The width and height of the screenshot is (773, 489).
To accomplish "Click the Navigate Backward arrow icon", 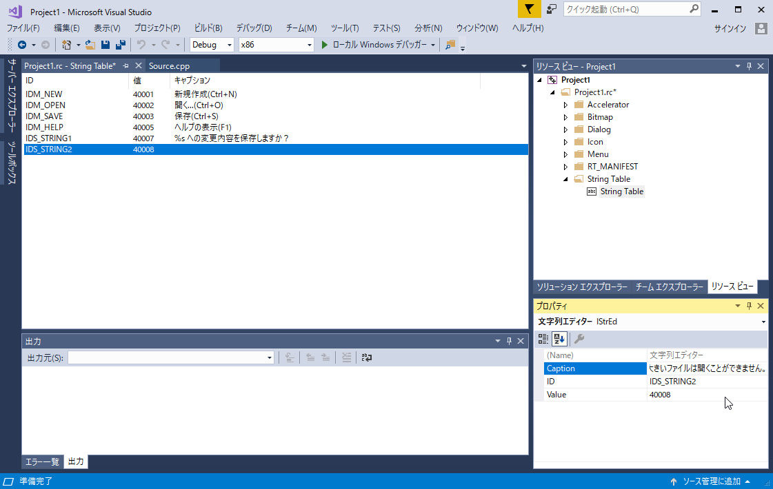I will [22, 45].
